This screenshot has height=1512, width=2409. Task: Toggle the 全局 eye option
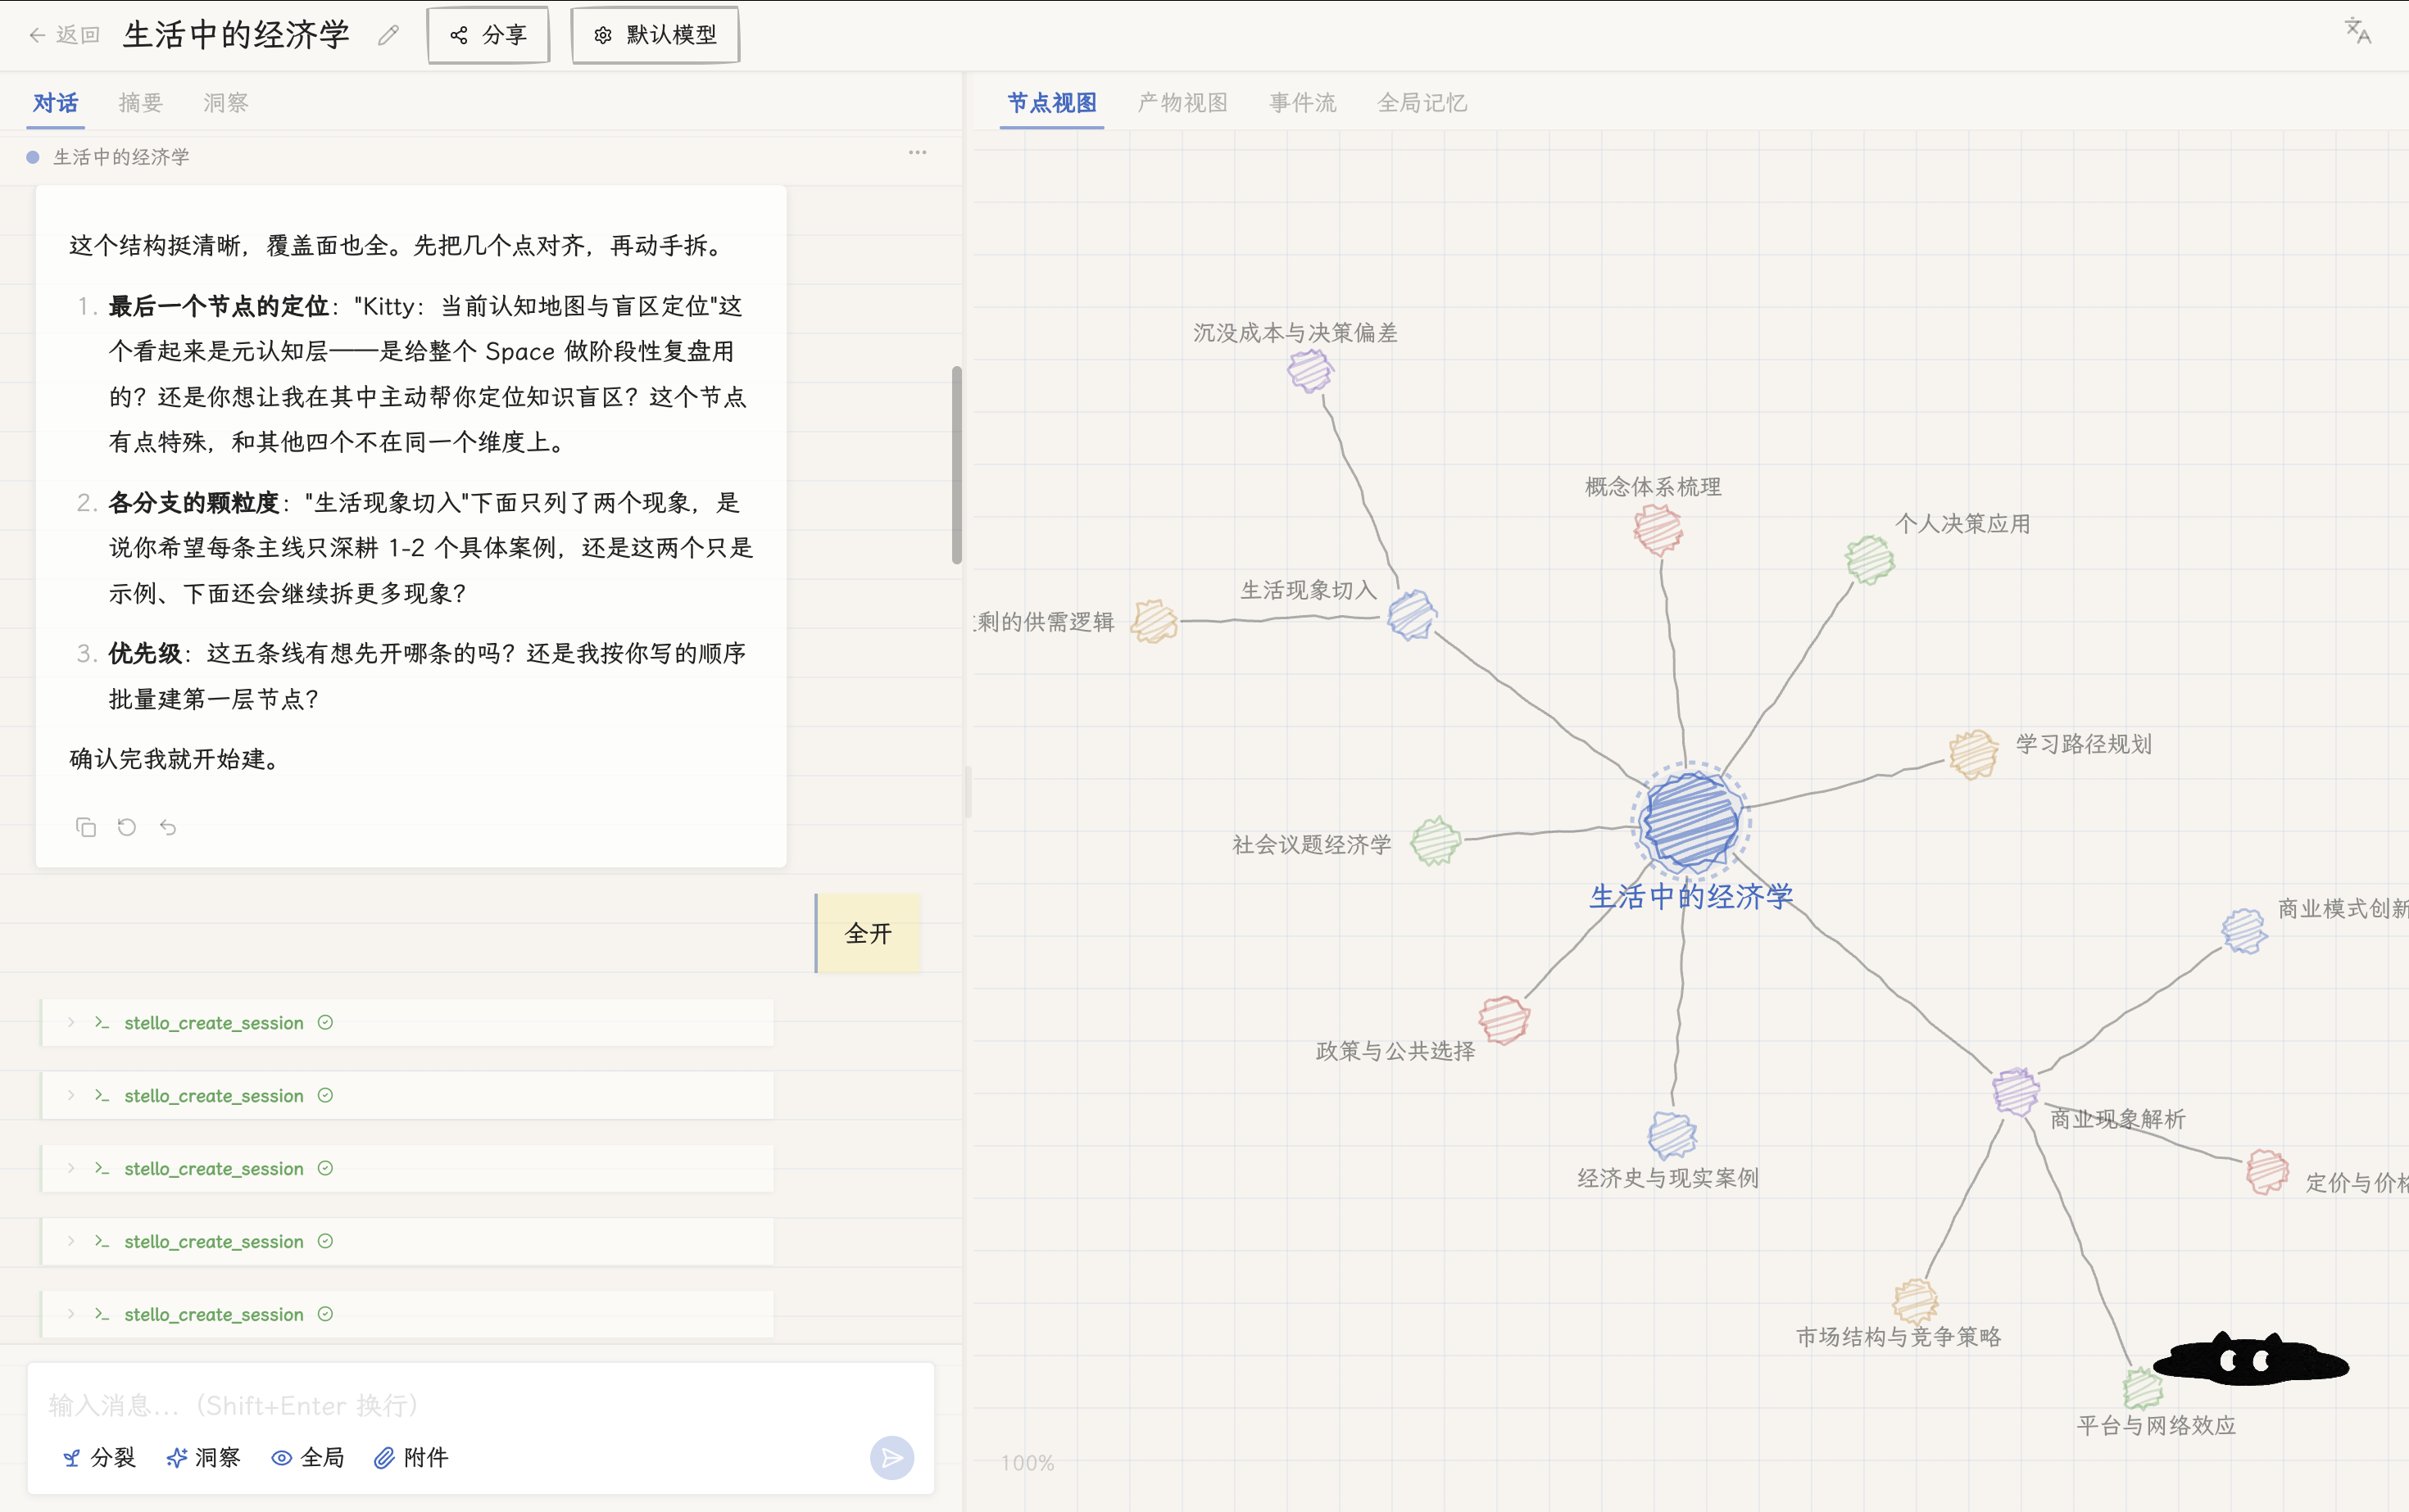point(307,1458)
